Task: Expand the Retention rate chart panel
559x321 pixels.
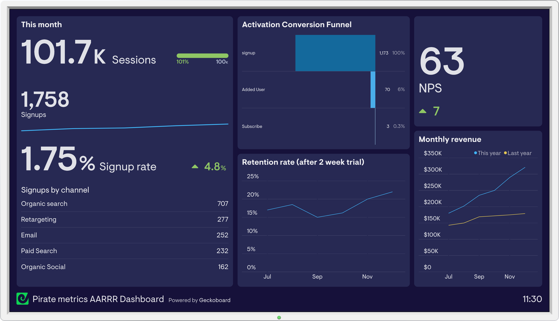Action: (x=303, y=162)
